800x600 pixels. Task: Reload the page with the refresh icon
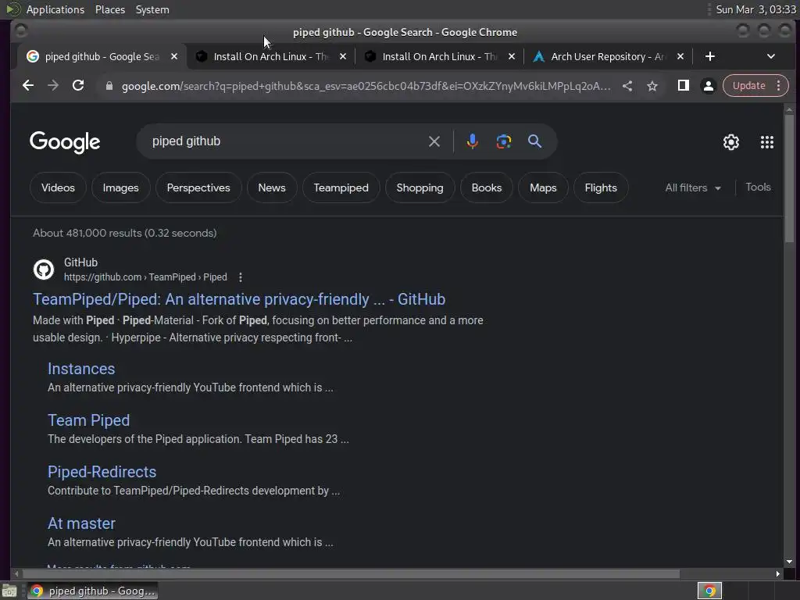[x=78, y=86]
